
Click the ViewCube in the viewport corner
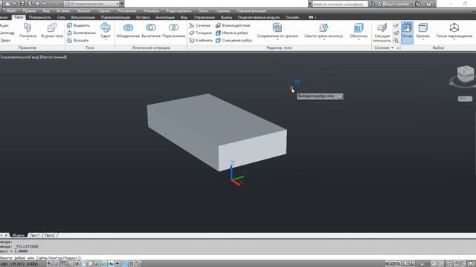tap(466, 74)
